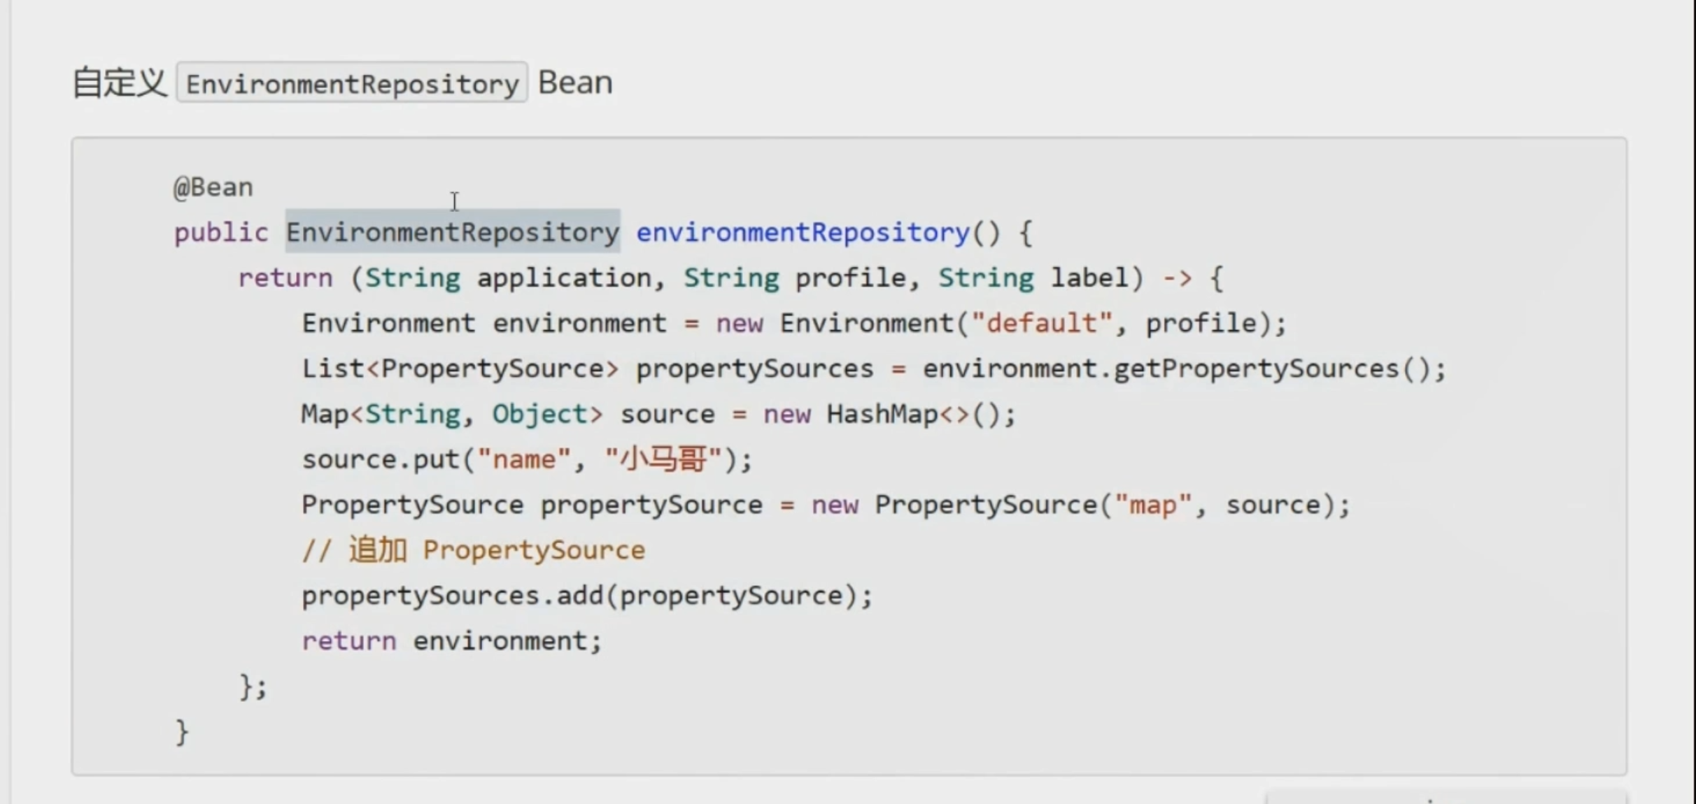The image size is (1696, 804).
Task: Click the String label parameter
Action: pyautogui.click(x=1033, y=278)
